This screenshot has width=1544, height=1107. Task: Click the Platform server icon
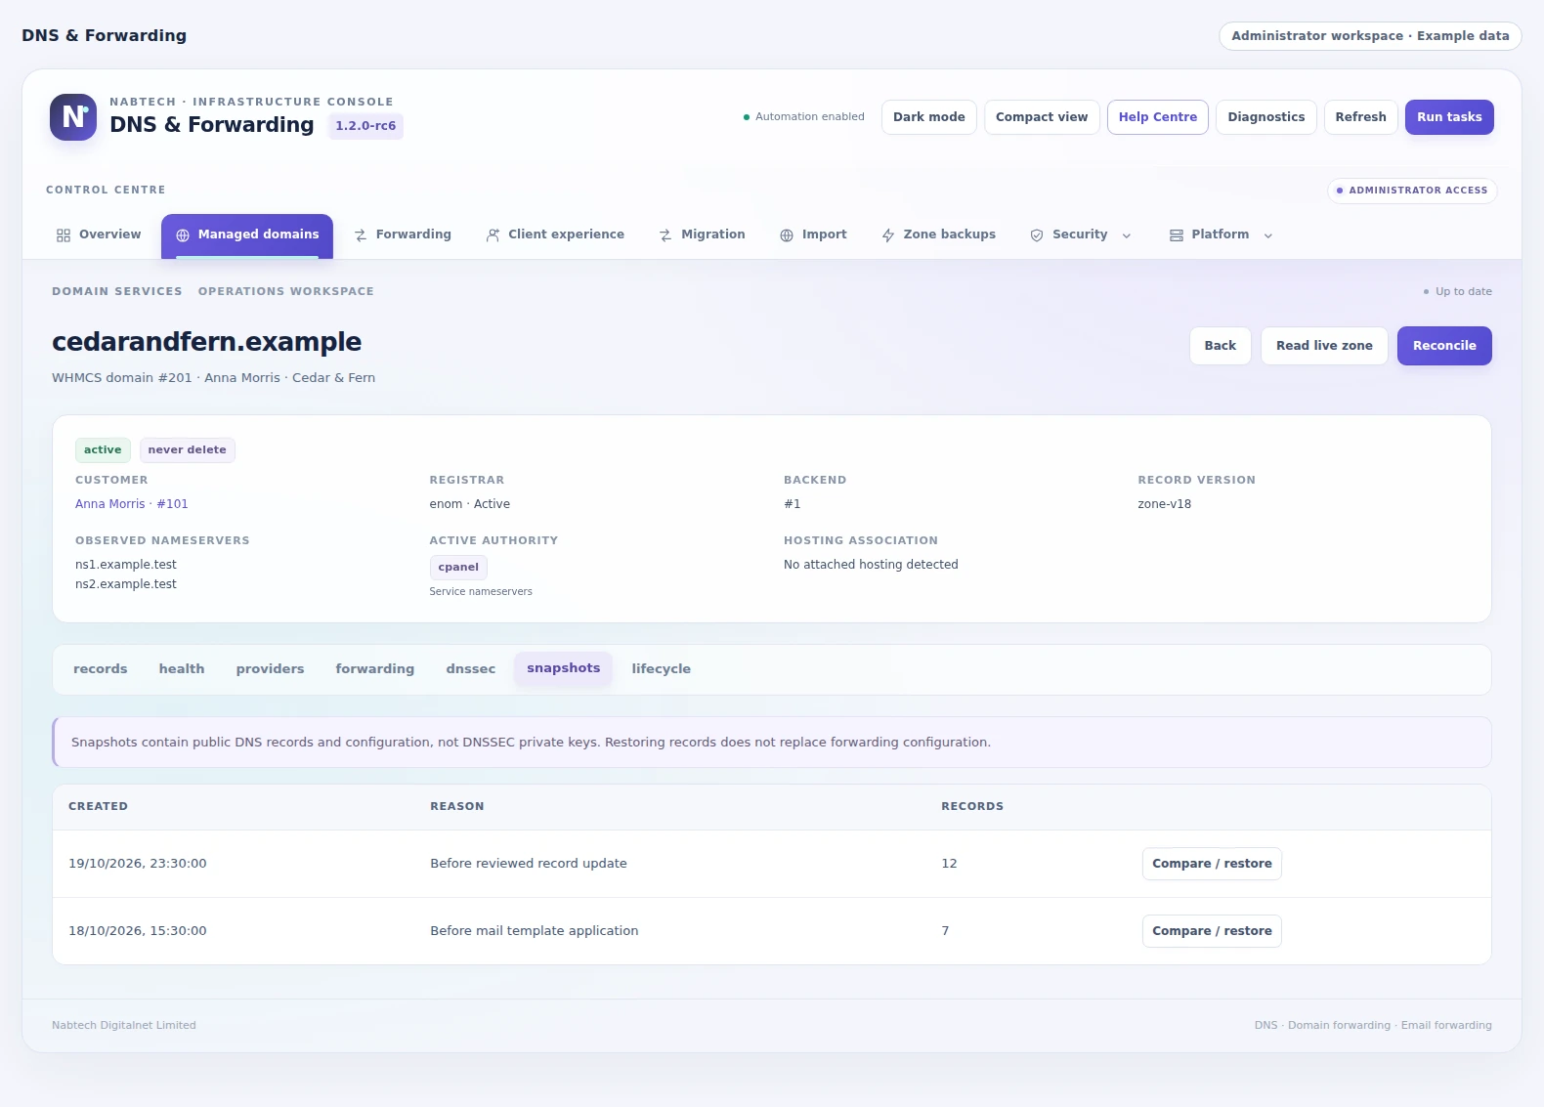pyautogui.click(x=1177, y=235)
